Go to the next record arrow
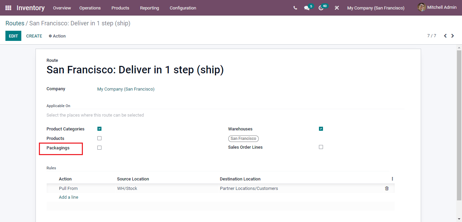This screenshot has height=222, width=462. pos(453,36)
